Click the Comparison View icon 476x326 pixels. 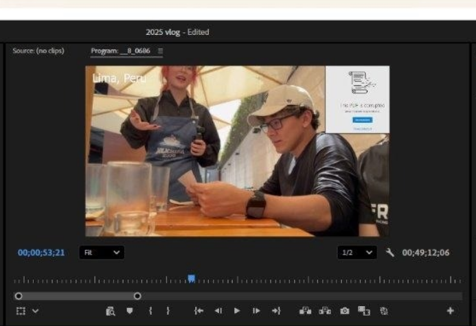coord(364,311)
